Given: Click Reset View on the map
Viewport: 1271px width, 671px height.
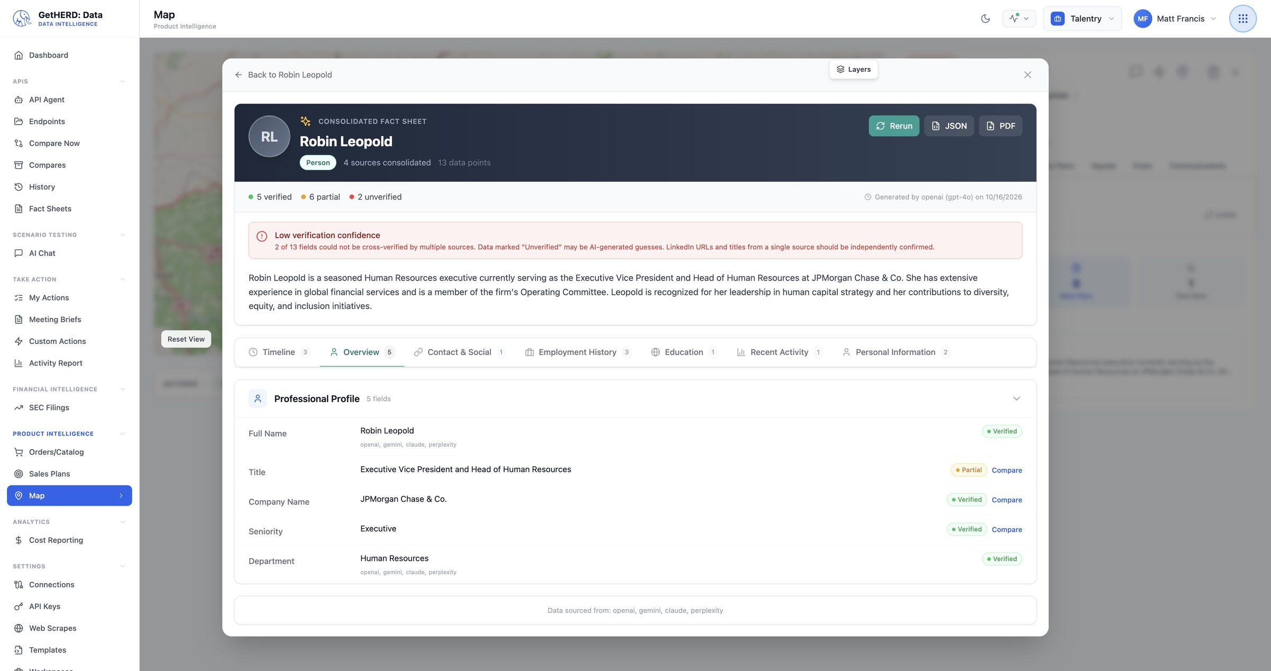Looking at the screenshot, I should (186, 339).
